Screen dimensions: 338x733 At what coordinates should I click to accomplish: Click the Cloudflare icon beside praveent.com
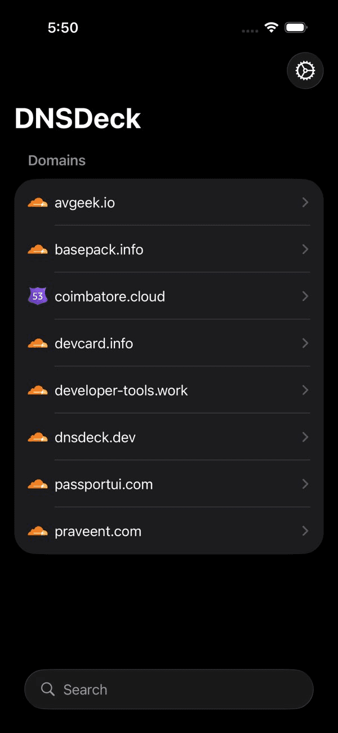click(38, 530)
